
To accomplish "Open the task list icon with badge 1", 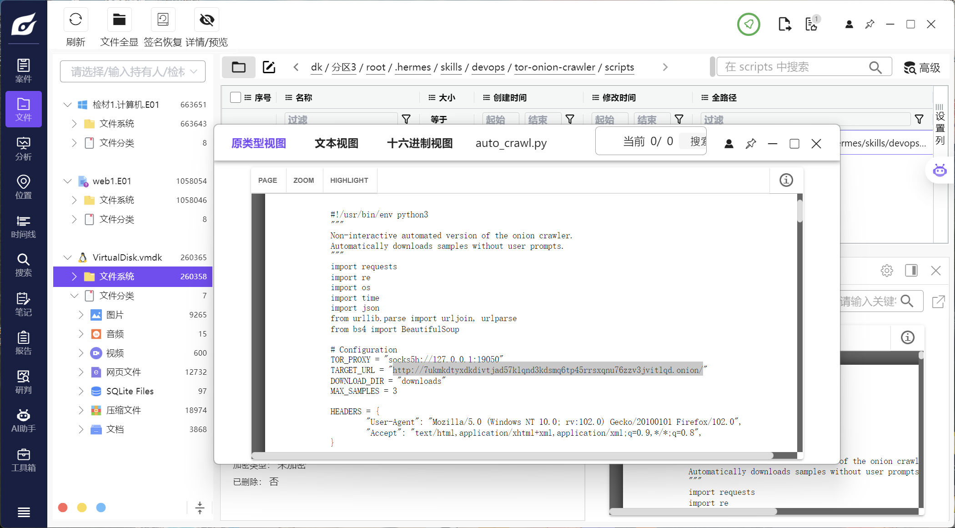I will (x=812, y=24).
